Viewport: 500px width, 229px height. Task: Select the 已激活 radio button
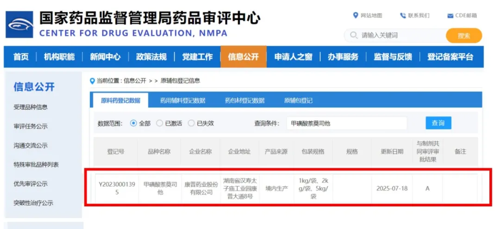pos(160,123)
